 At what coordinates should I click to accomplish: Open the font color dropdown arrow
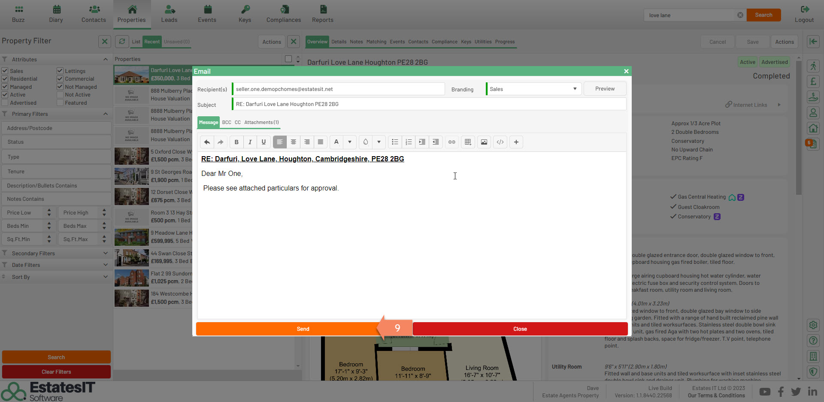click(x=350, y=142)
